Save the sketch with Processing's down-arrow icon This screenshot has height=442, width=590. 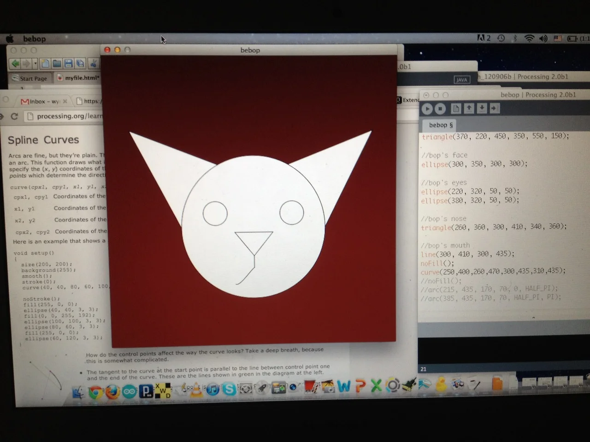482,108
